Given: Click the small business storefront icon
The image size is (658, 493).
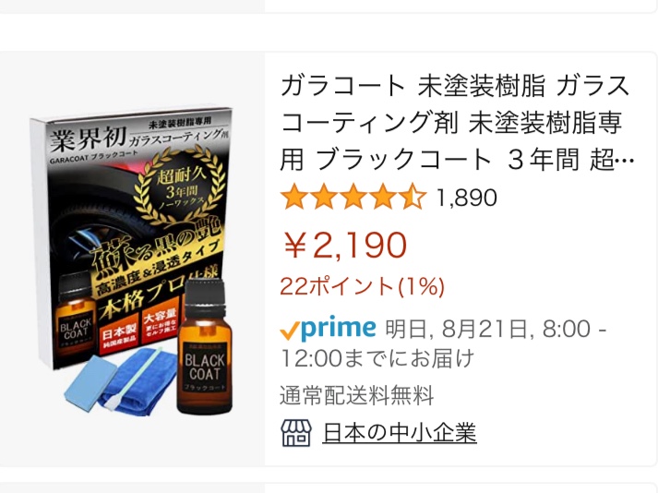Looking at the screenshot, I should (x=296, y=433).
